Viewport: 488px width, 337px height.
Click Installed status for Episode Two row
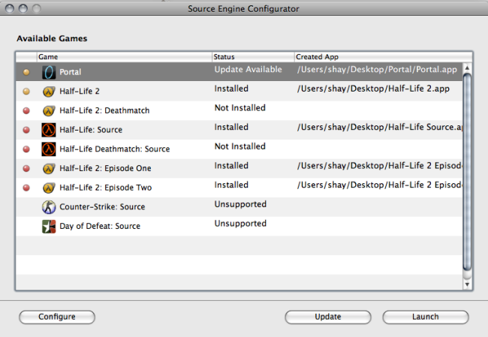pyautogui.click(x=231, y=185)
